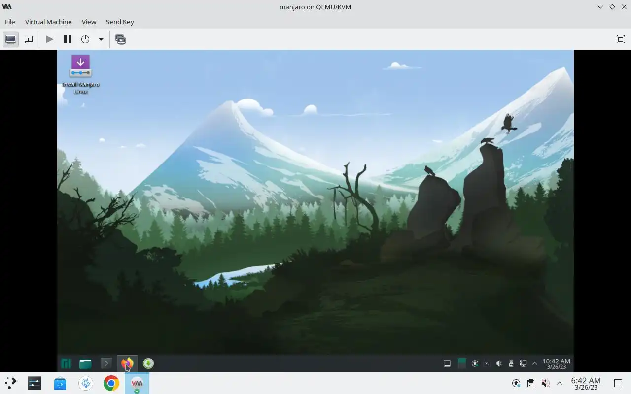631x394 pixels.
Task: Show virtual hardware details
Action: [x=29, y=39]
